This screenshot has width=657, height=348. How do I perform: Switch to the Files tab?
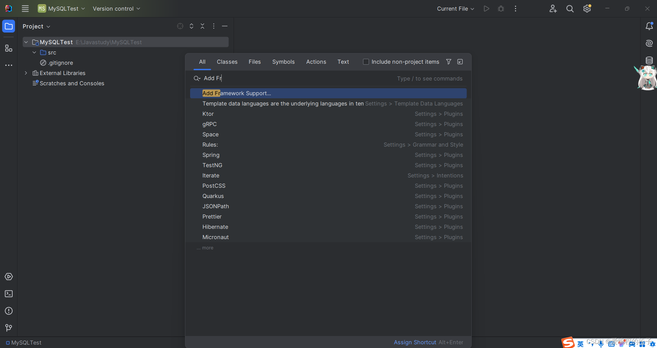(255, 62)
